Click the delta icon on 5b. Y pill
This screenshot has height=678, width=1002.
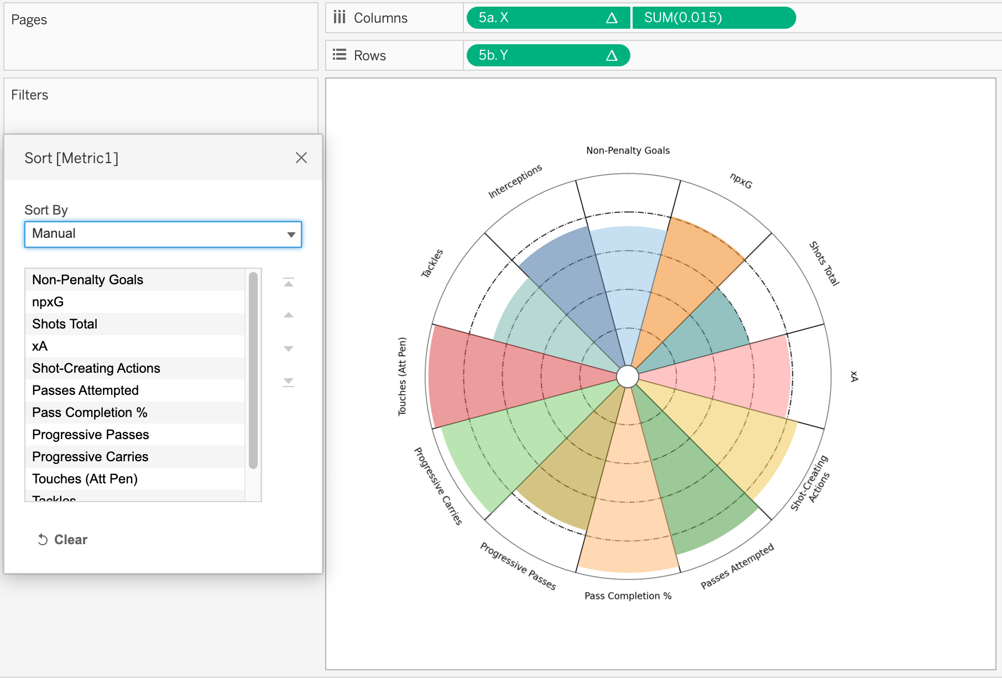click(x=612, y=56)
